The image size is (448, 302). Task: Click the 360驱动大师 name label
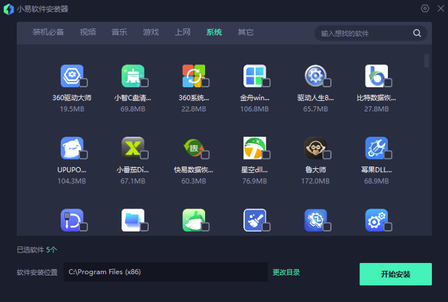tap(72, 98)
